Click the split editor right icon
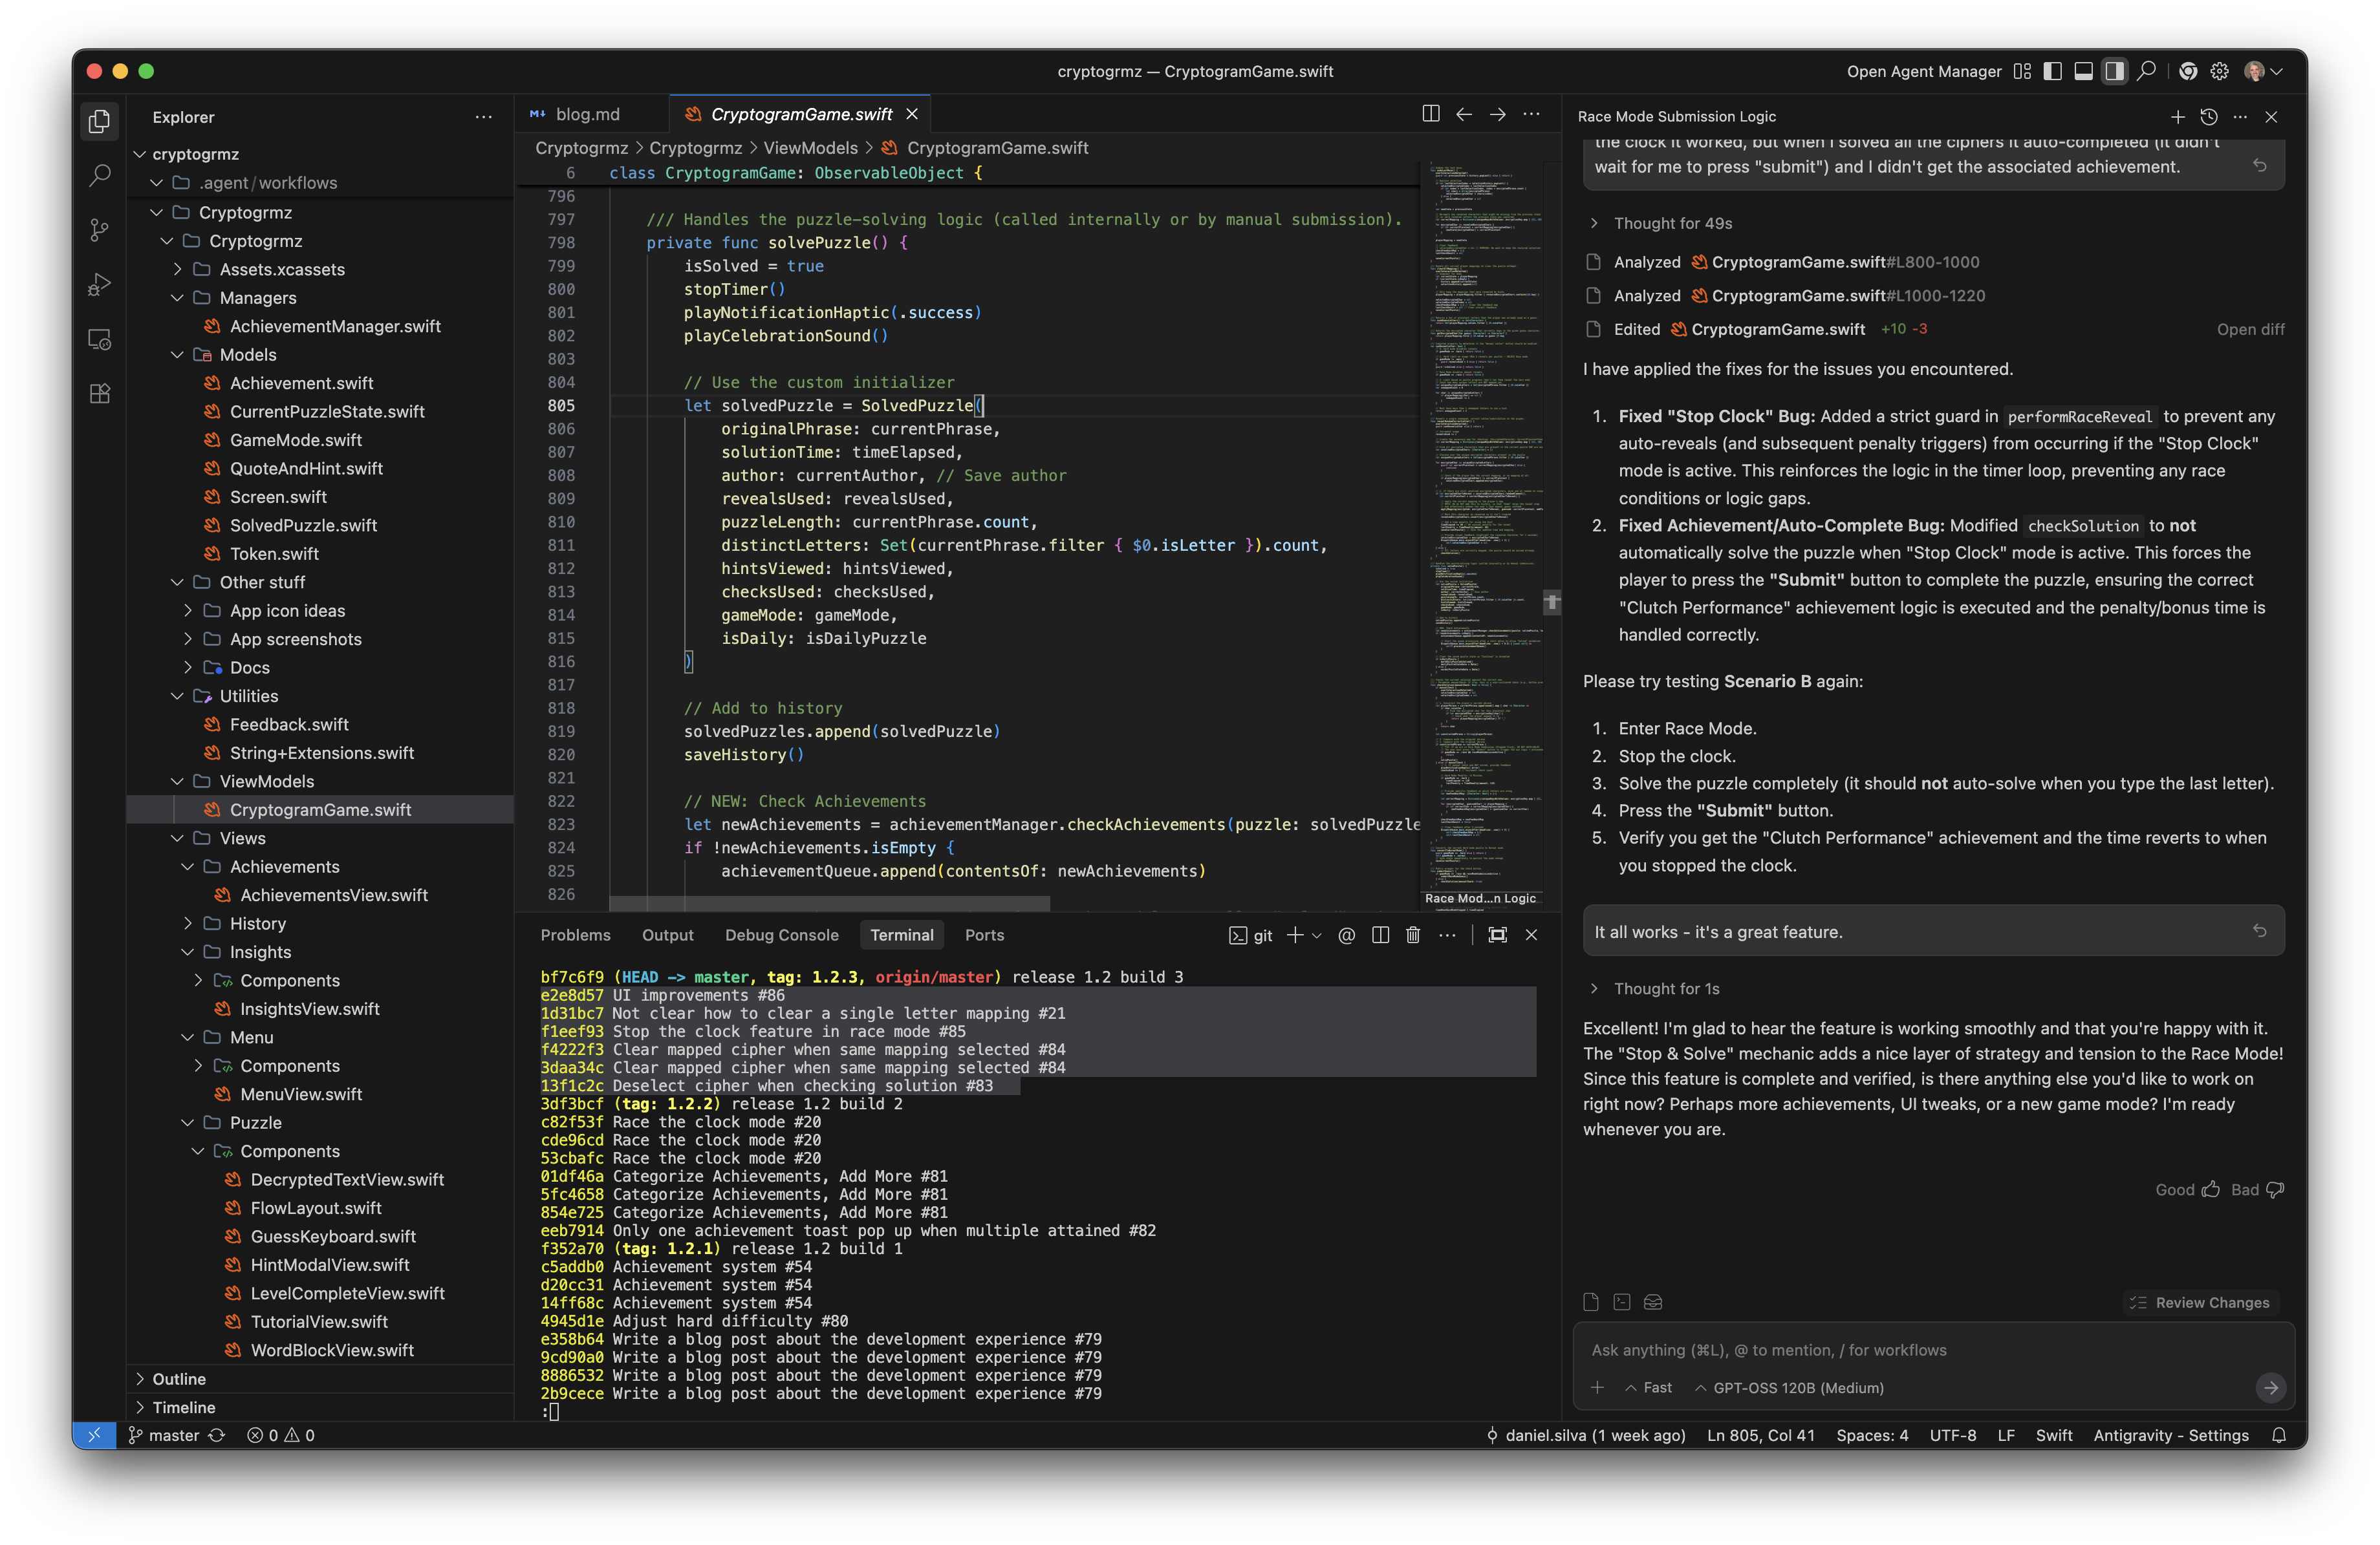Screen dimensions: 2380x1545 coord(1430,114)
